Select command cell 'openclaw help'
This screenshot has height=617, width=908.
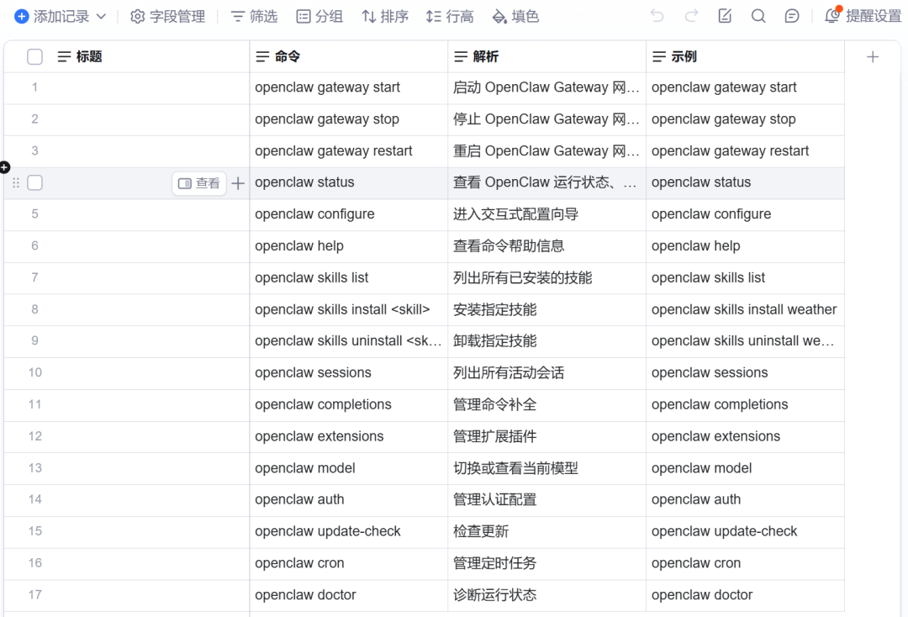tap(349, 246)
